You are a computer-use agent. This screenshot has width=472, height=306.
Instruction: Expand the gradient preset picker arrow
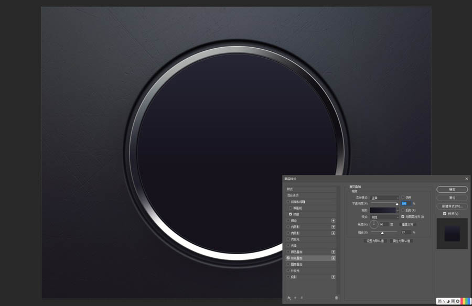(x=398, y=210)
